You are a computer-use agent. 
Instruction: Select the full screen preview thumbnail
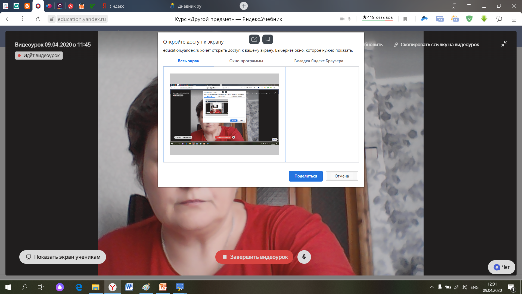pos(224,114)
